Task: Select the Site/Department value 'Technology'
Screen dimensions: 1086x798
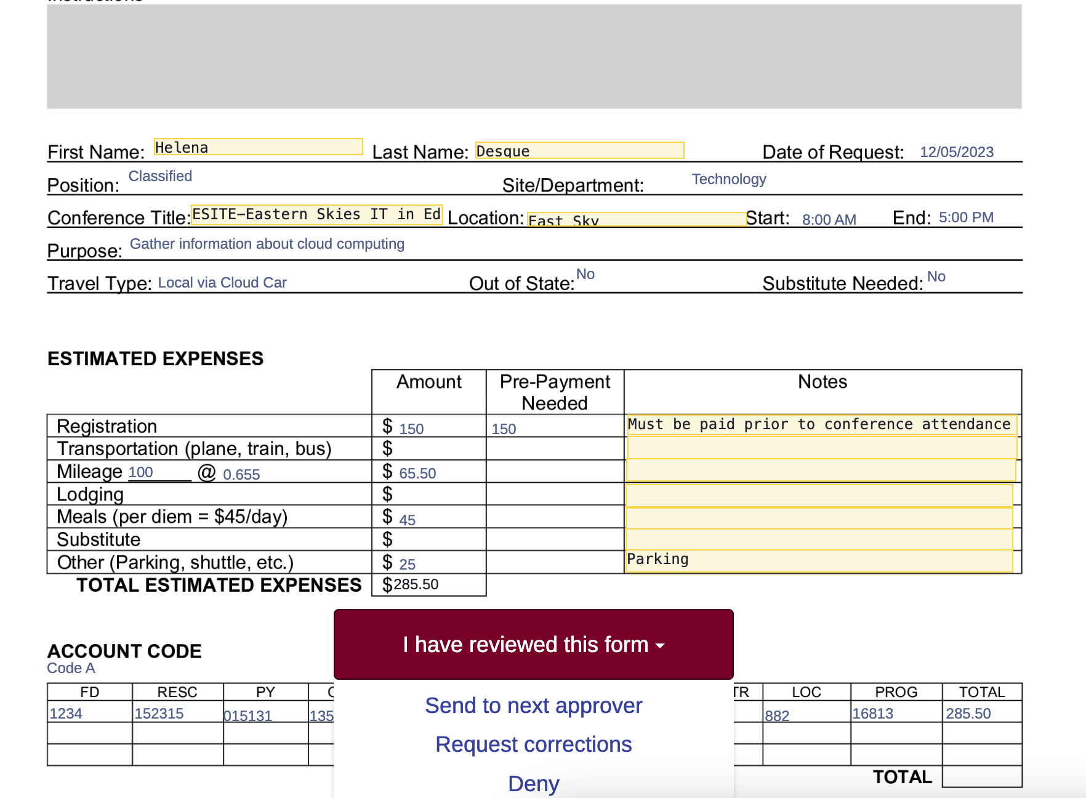Action: (x=729, y=179)
